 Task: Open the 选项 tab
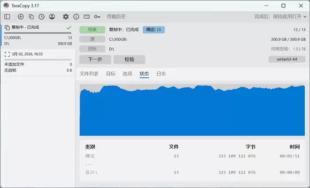pyautogui.click(x=127, y=74)
